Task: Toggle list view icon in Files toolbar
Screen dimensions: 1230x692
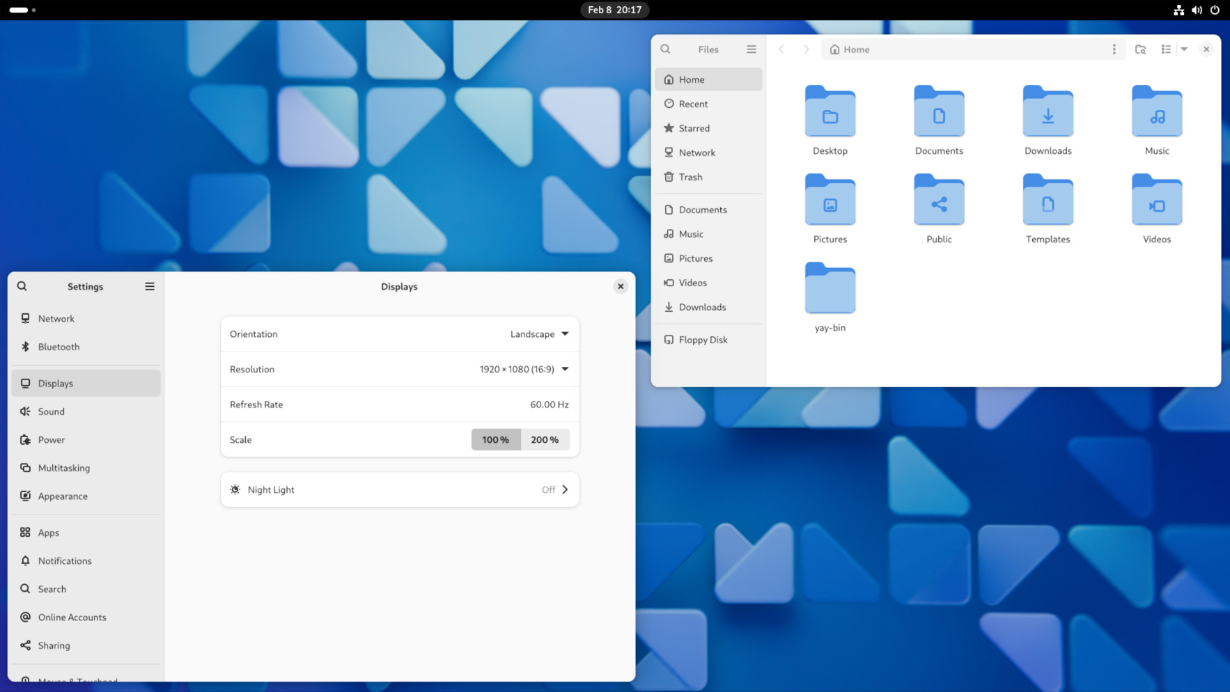Action: [x=1165, y=49]
